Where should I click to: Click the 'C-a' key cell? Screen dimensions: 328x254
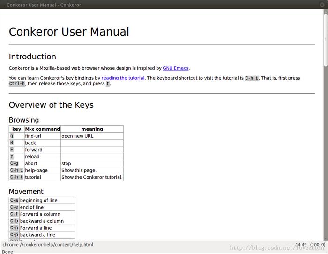pyautogui.click(x=14, y=201)
